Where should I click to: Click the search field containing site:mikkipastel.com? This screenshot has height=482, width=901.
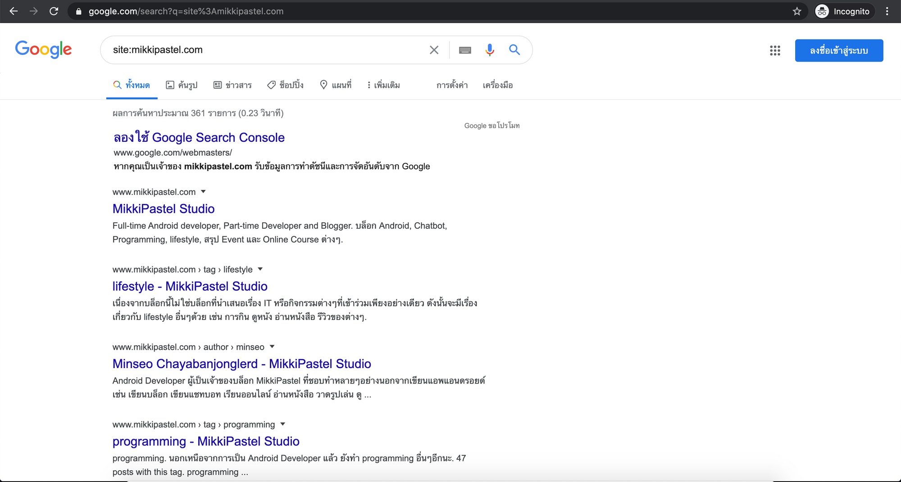click(266, 50)
